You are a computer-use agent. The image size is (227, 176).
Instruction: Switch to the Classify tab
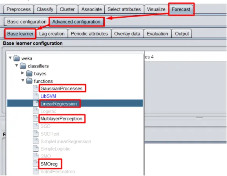pos(45,9)
